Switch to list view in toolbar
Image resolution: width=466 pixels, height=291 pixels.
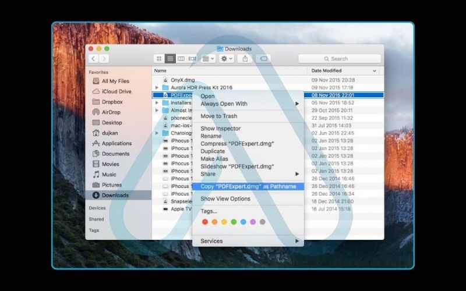point(170,59)
